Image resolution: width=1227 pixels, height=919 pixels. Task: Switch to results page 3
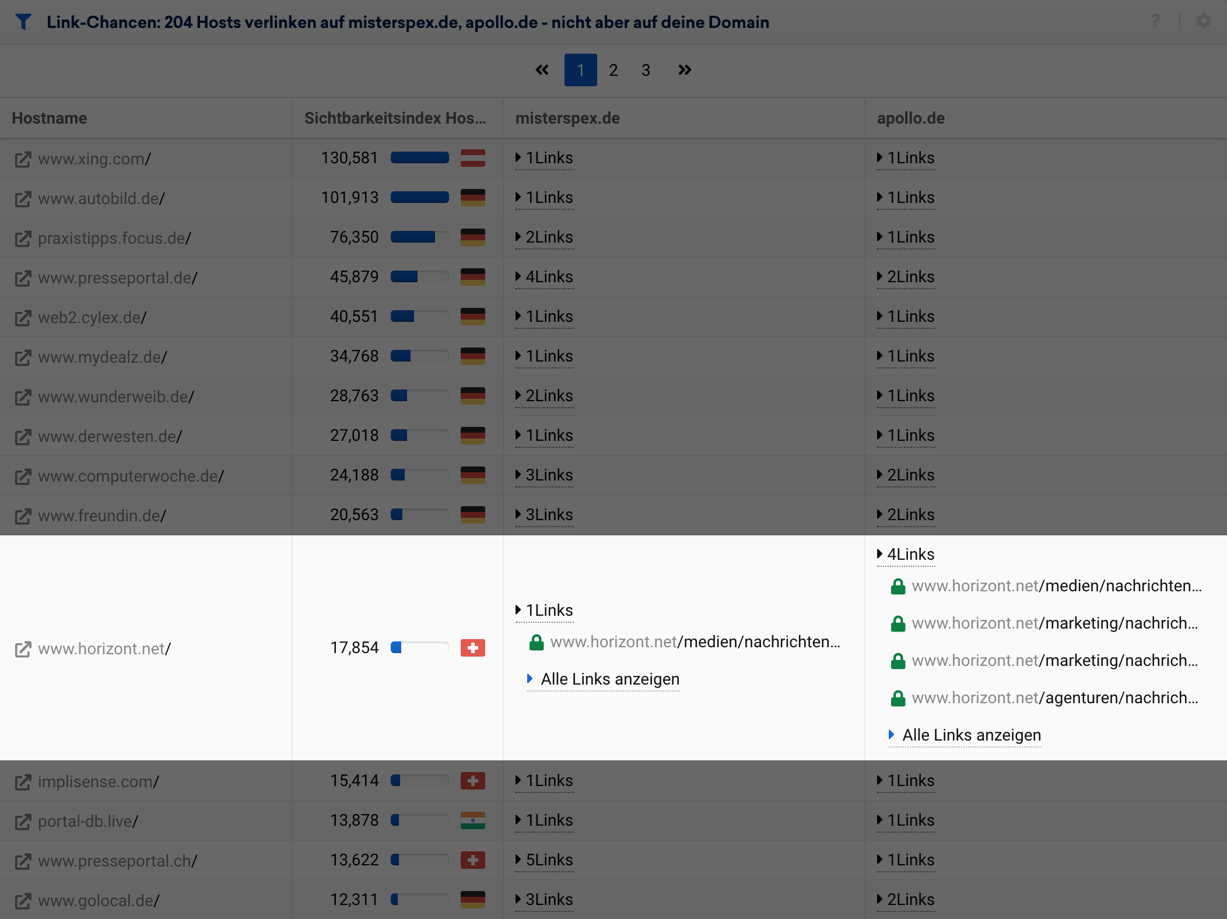coord(646,71)
